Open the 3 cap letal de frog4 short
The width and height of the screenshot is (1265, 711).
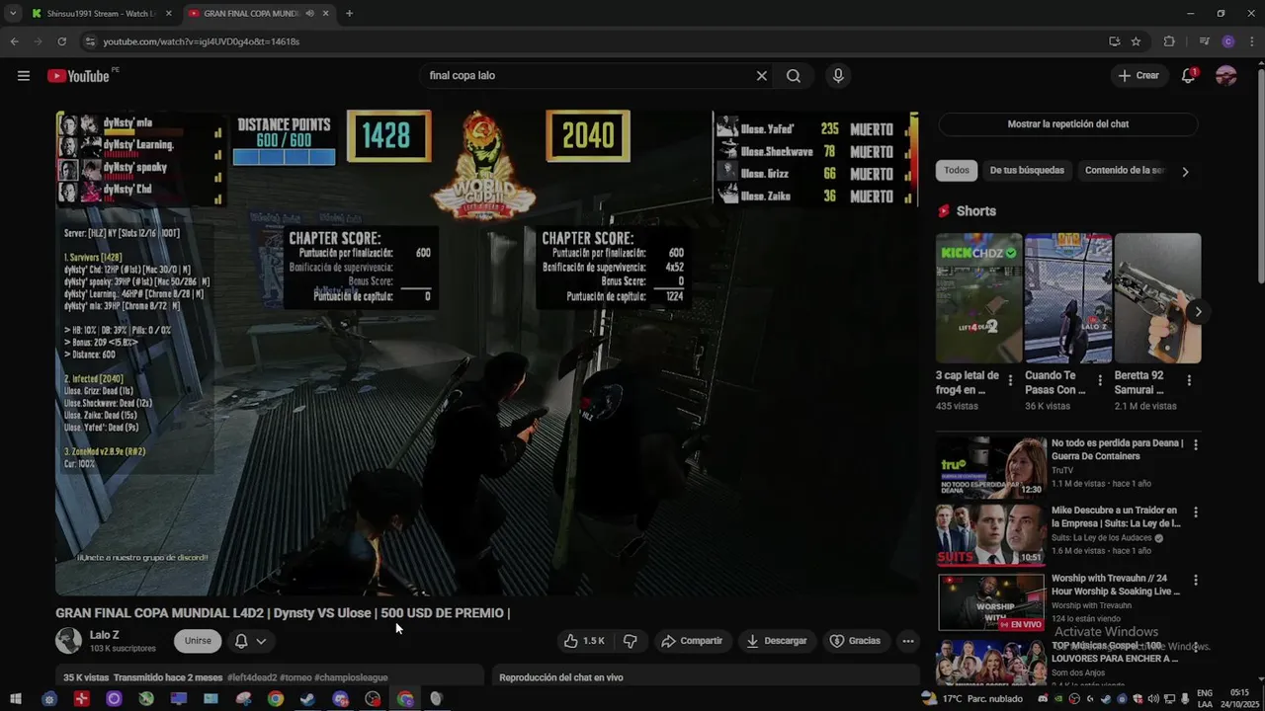pyautogui.click(x=978, y=298)
